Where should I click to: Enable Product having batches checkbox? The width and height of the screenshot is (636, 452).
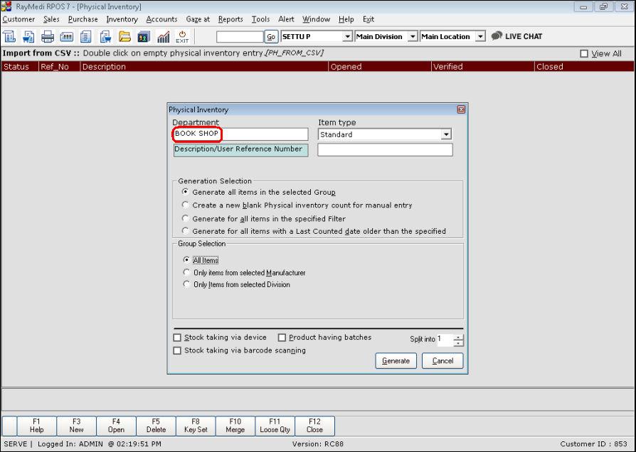point(282,338)
